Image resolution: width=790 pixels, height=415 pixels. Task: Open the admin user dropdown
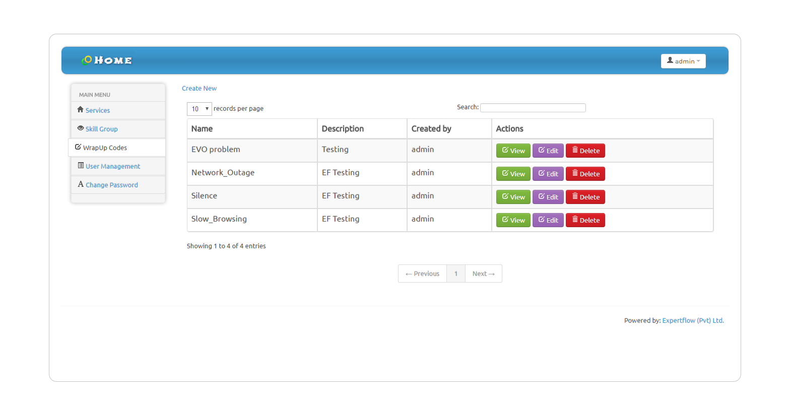click(x=683, y=61)
